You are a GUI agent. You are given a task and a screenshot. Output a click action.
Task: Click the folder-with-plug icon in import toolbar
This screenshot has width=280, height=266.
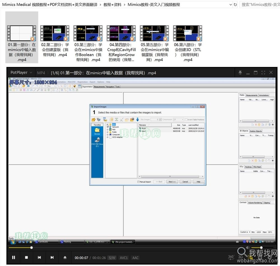pyautogui.click(x=132, y=120)
